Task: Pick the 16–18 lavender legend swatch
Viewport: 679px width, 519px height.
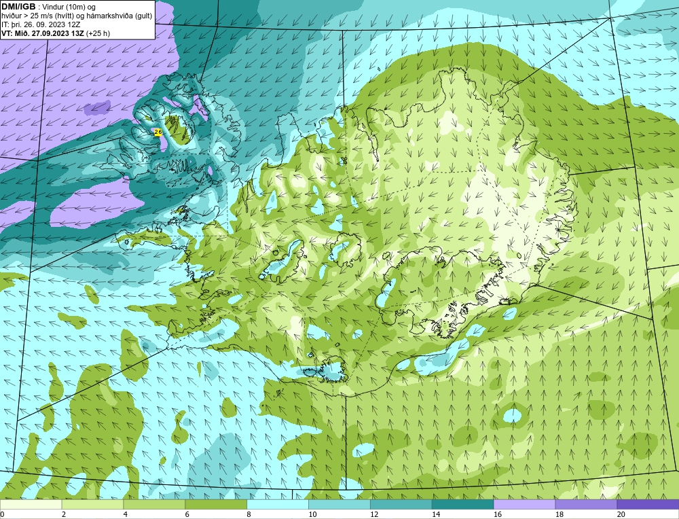Action: (x=524, y=504)
